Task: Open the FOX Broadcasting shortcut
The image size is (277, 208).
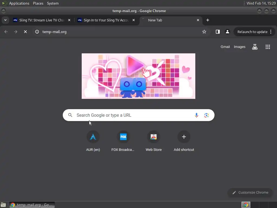Action: (123, 141)
